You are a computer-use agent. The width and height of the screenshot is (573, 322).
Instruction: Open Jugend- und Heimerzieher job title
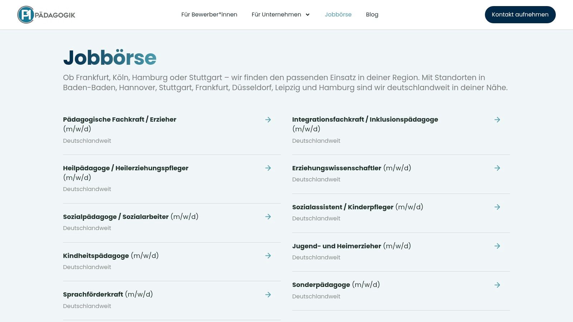(x=352, y=246)
